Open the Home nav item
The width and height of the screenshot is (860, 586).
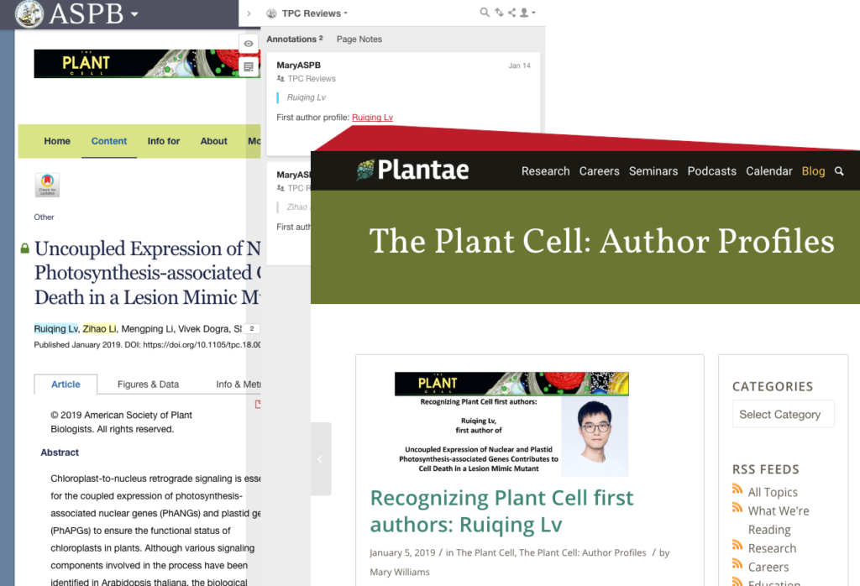(57, 141)
